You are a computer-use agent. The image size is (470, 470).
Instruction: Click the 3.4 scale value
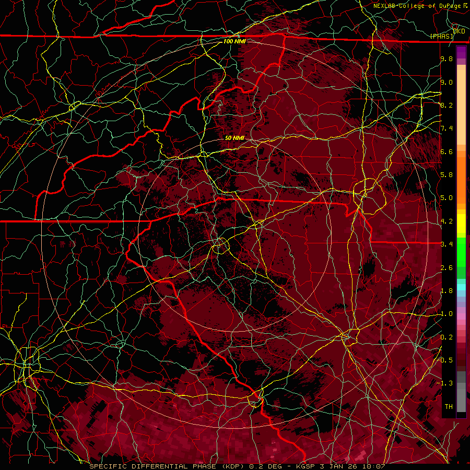pyautogui.click(x=446, y=244)
